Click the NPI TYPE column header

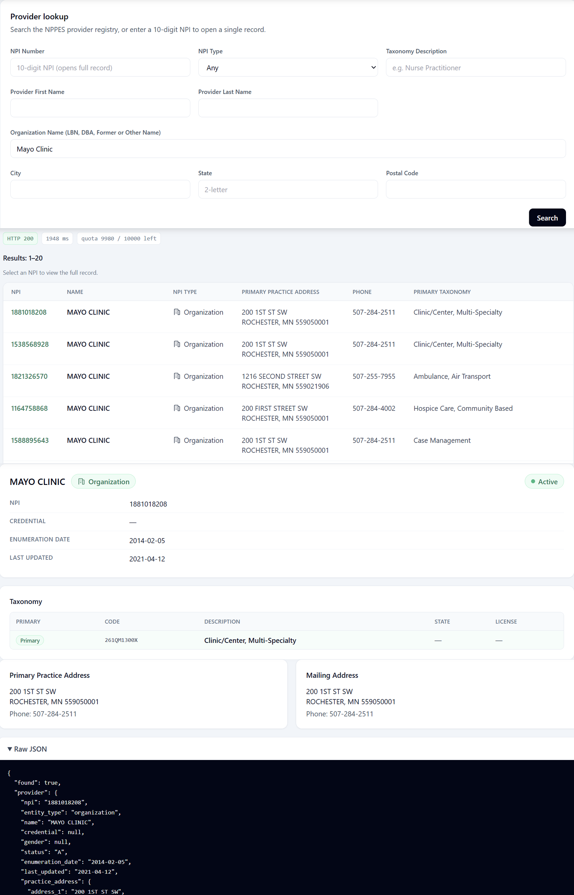click(x=185, y=292)
